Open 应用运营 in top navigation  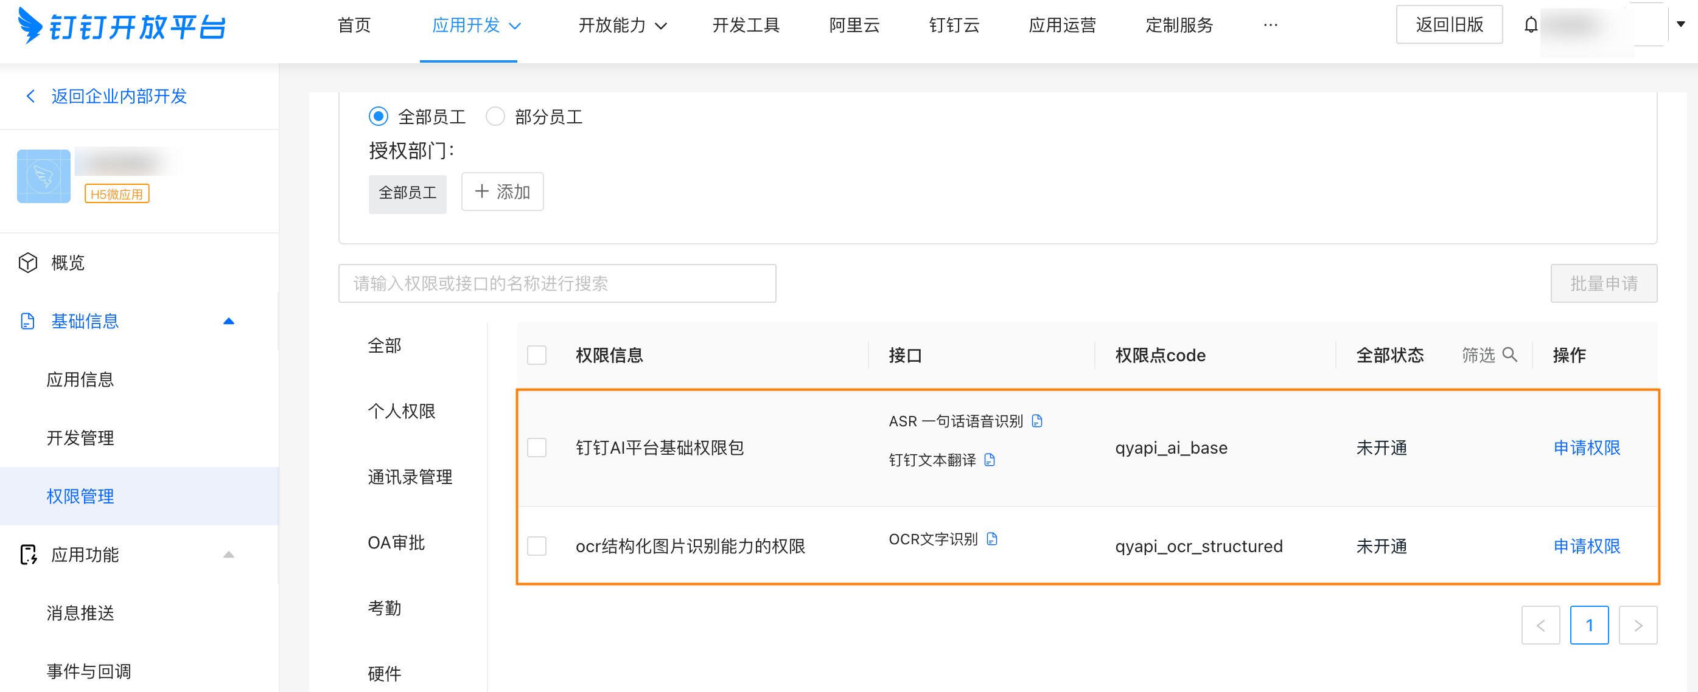coord(1062,25)
